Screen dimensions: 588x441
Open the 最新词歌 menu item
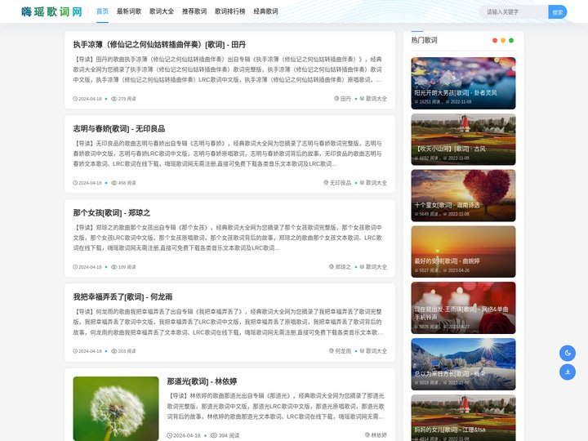coord(129,11)
